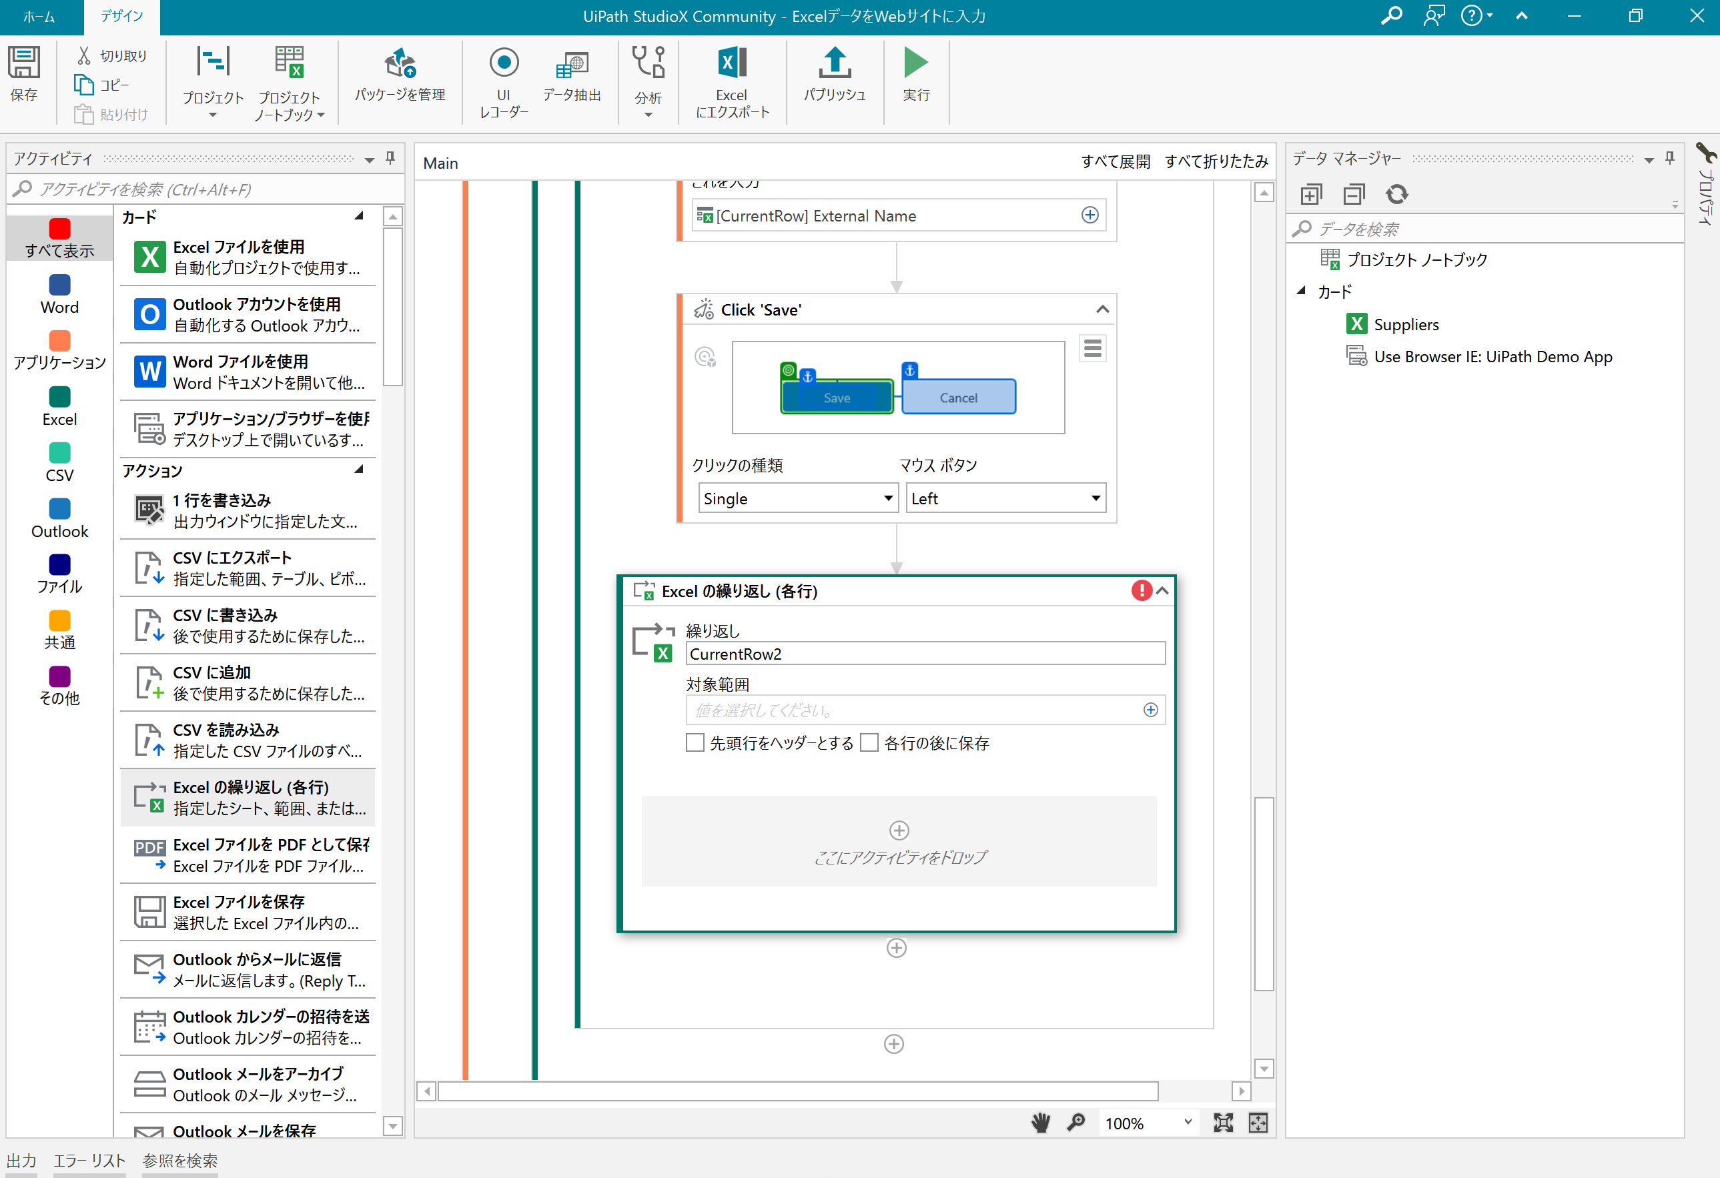Pin the データ マネージャー panel
Screen dimensions: 1720x1178
[x=1670, y=158]
